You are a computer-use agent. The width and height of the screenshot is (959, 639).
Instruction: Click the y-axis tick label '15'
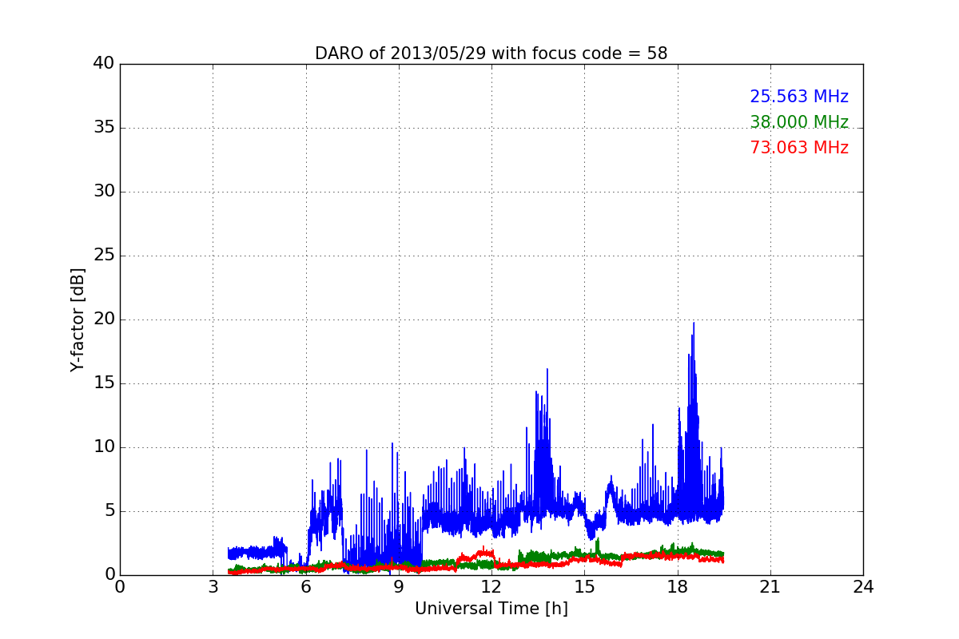104,383
